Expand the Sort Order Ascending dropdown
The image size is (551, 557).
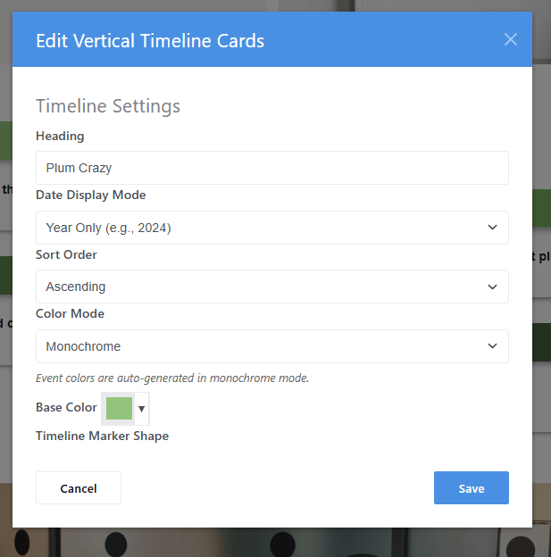(271, 287)
